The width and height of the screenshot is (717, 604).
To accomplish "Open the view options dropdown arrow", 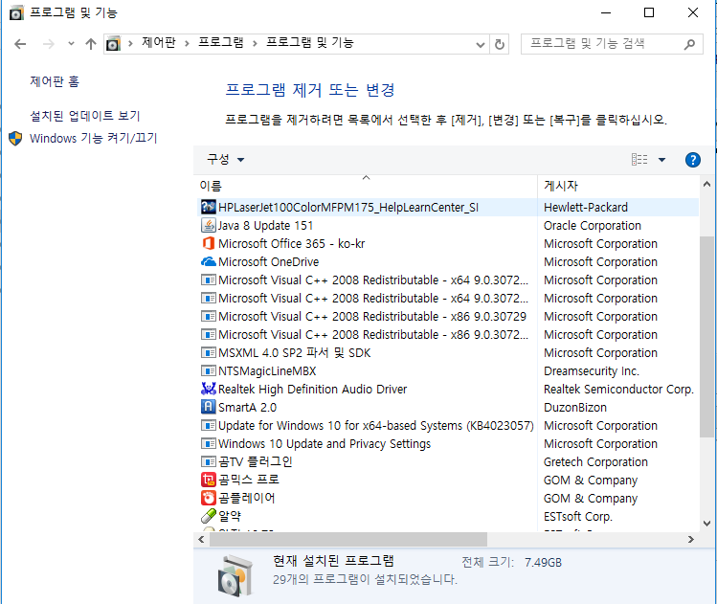I will click(x=661, y=160).
